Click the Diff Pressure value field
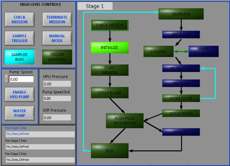 coord(57,117)
